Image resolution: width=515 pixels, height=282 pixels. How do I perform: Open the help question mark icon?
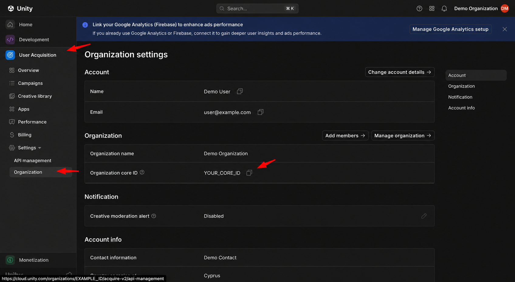tap(419, 9)
